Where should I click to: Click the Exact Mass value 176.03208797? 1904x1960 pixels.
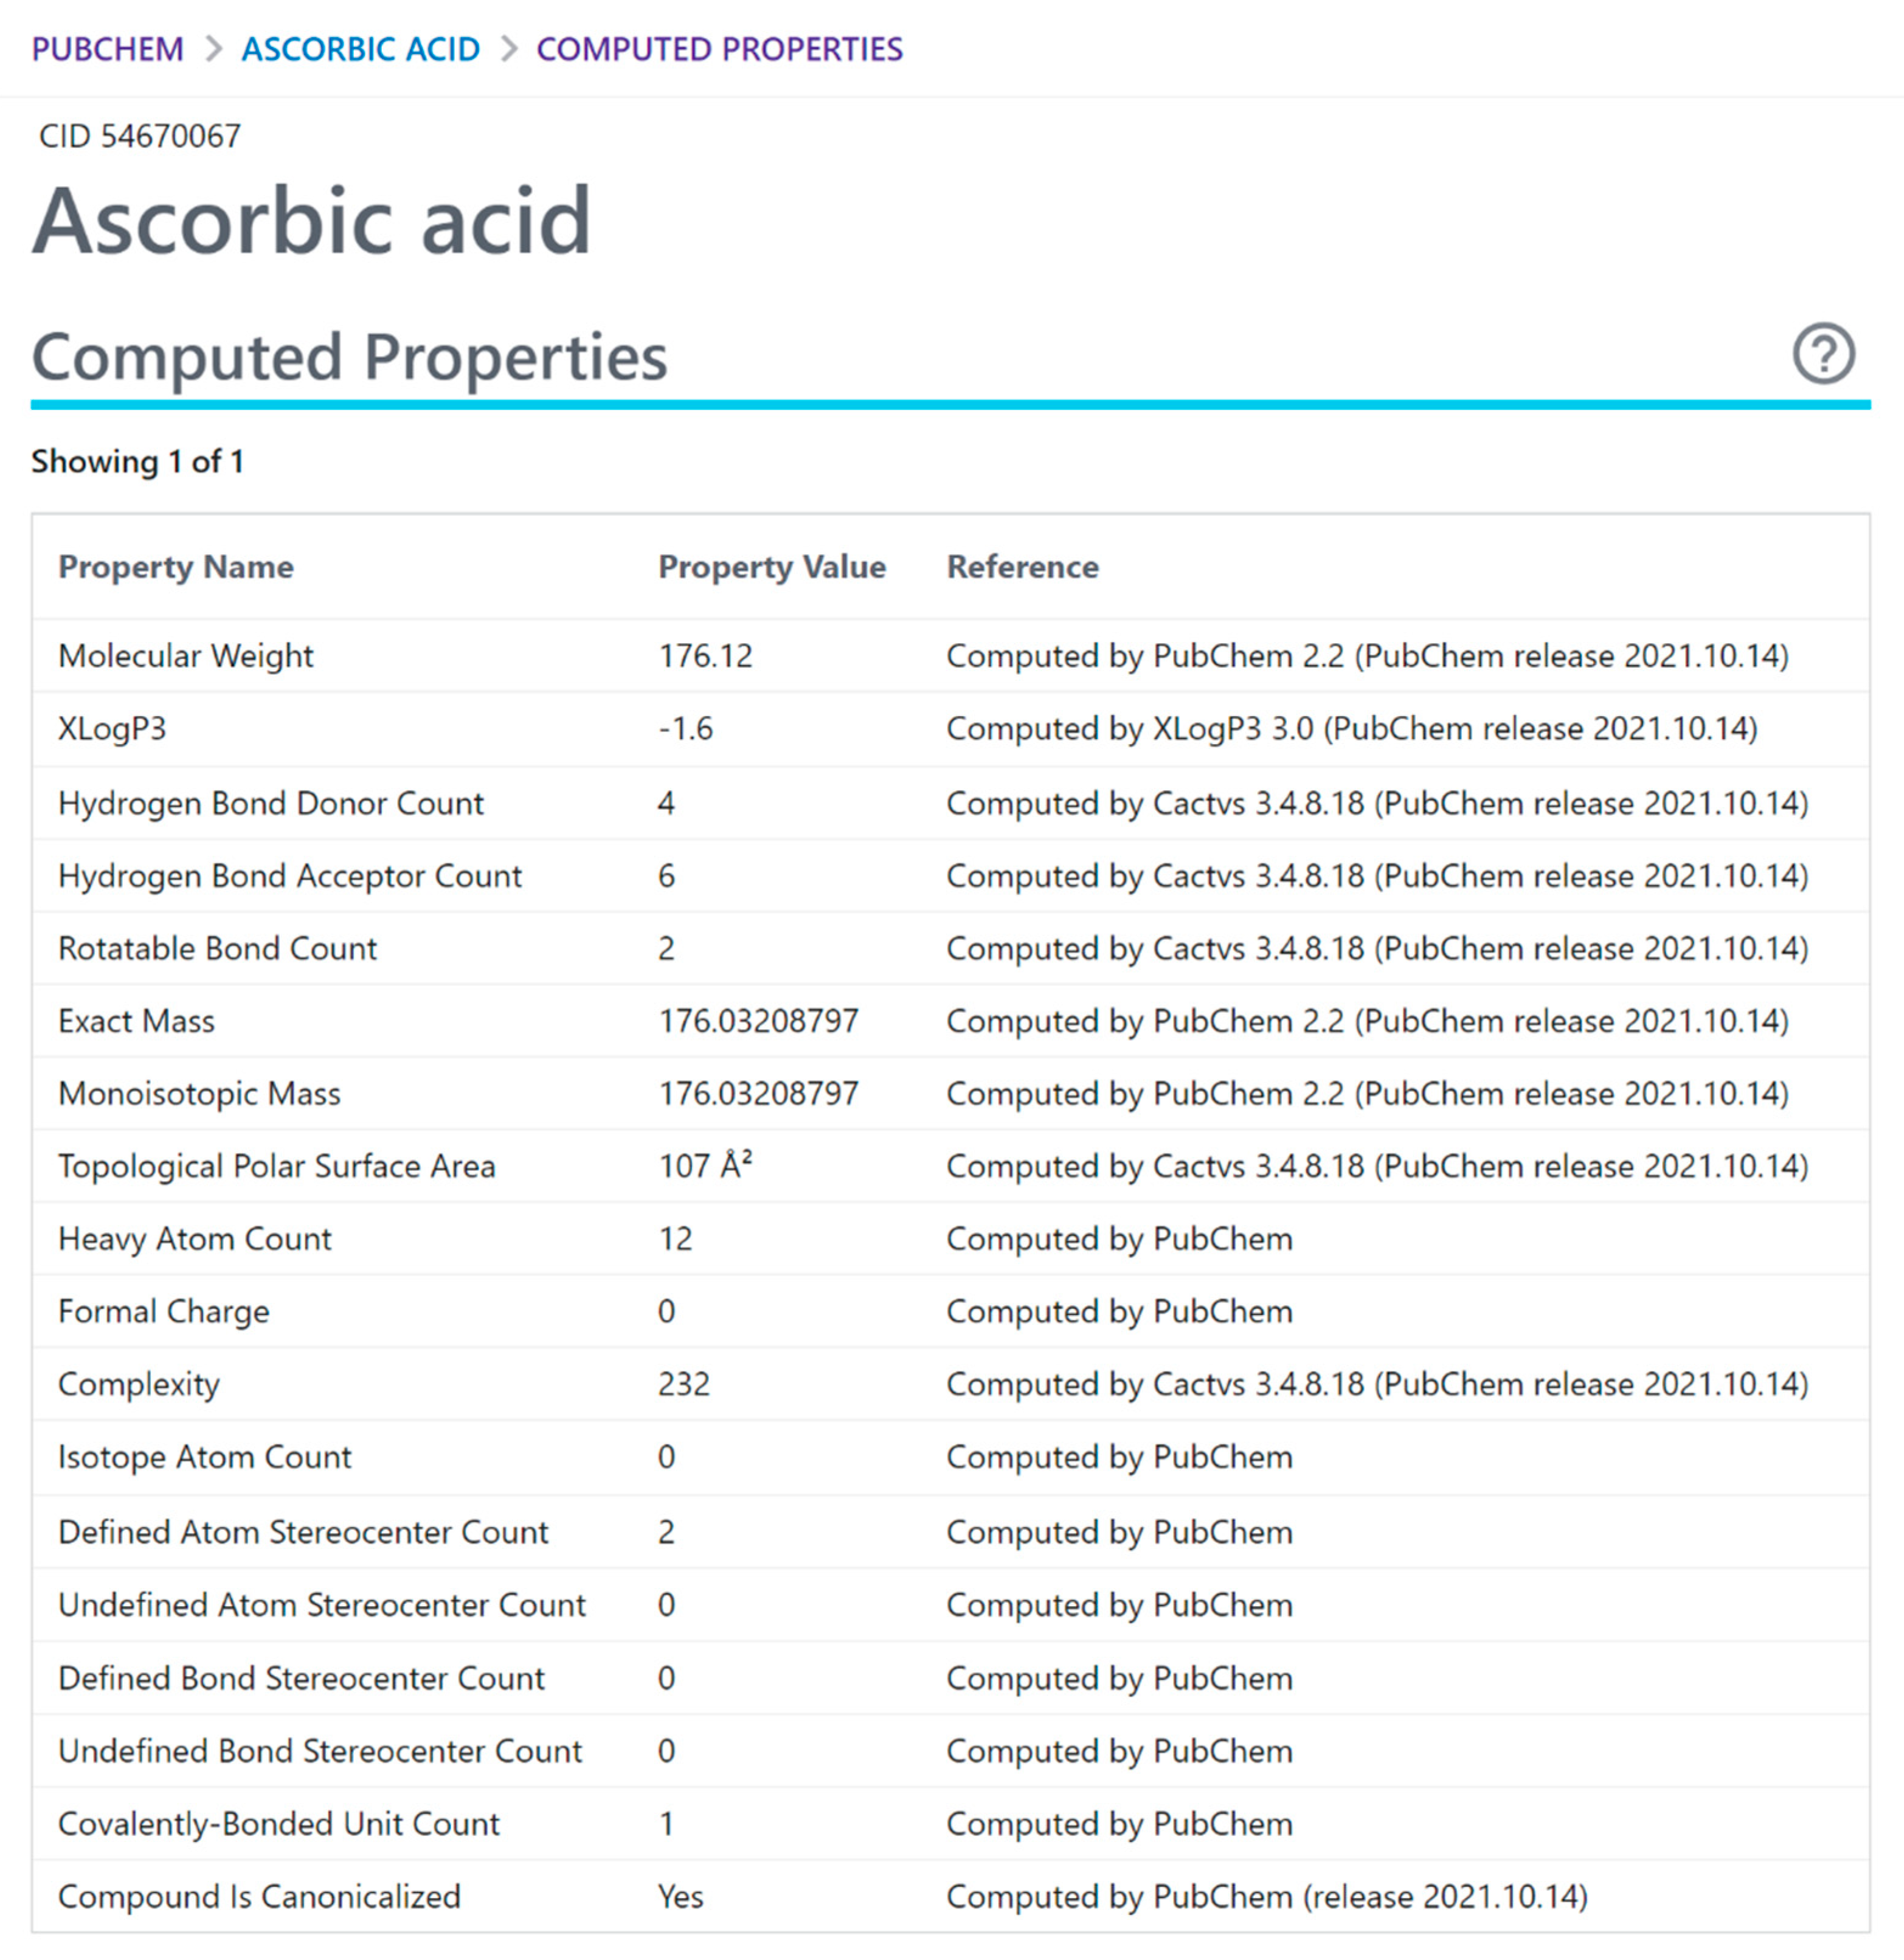(757, 1021)
